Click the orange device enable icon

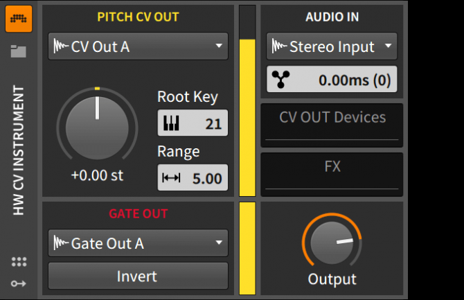click(19, 19)
